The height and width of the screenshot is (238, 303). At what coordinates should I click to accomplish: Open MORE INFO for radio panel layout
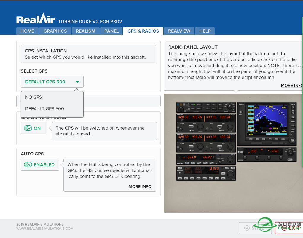coord(291,85)
